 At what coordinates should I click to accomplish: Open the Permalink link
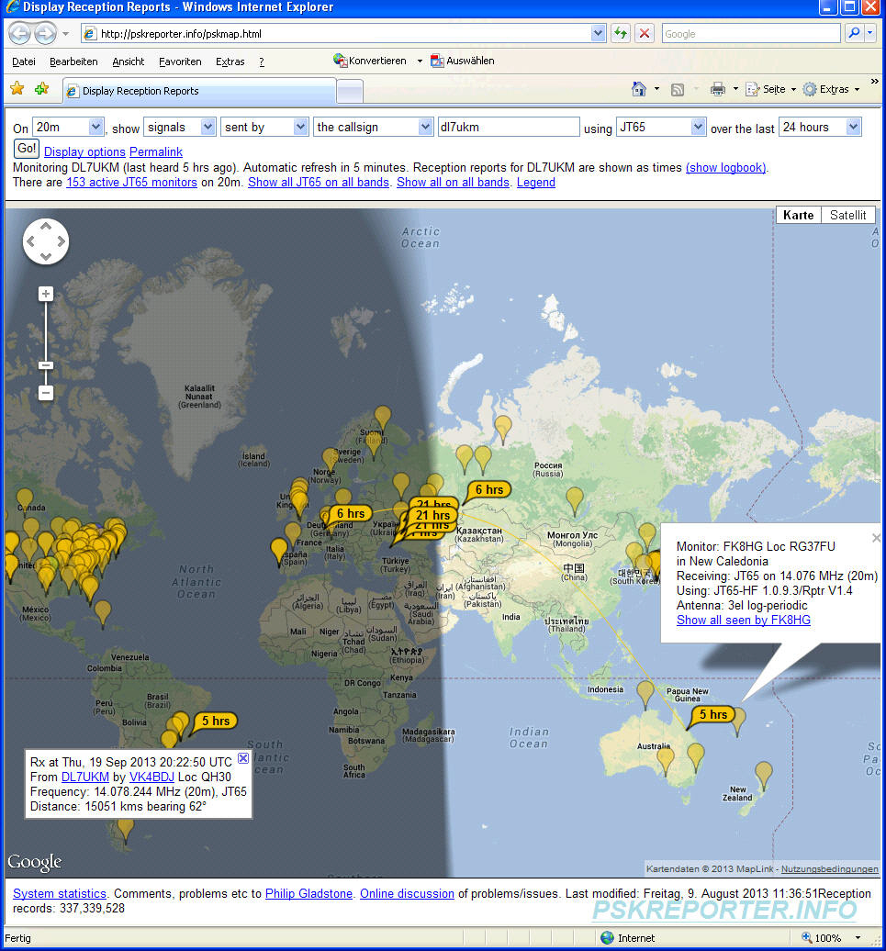pos(156,151)
